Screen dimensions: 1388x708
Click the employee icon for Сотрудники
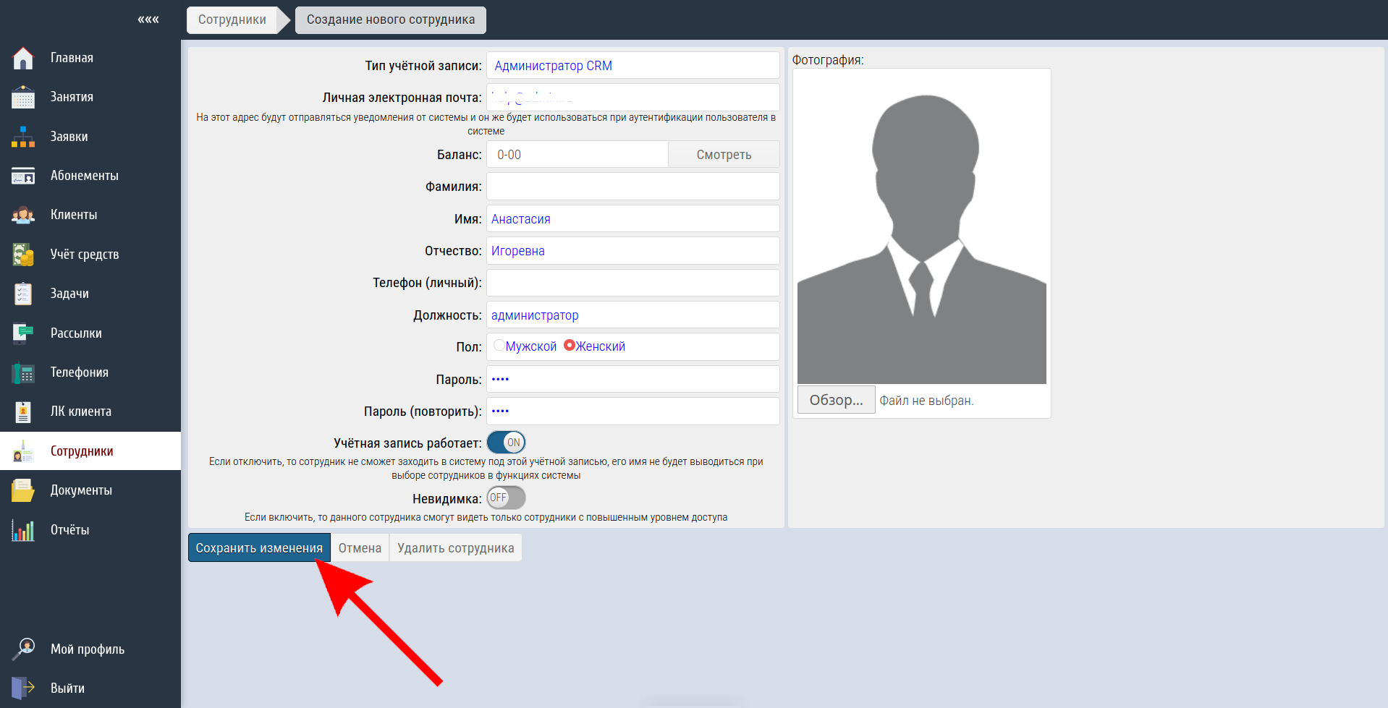click(x=23, y=451)
